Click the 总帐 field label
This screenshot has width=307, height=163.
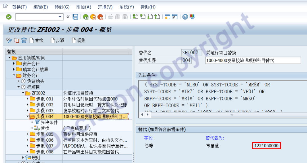pyautogui.click(x=149, y=146)
